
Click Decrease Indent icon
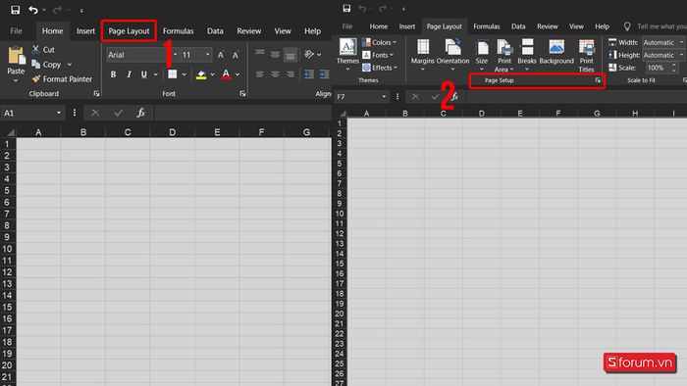coord(308,74)
